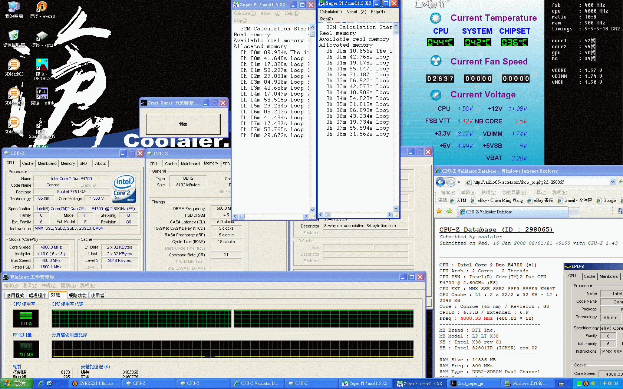
Task: Open the ATM link in IE links bar
Action: [458, 200]
